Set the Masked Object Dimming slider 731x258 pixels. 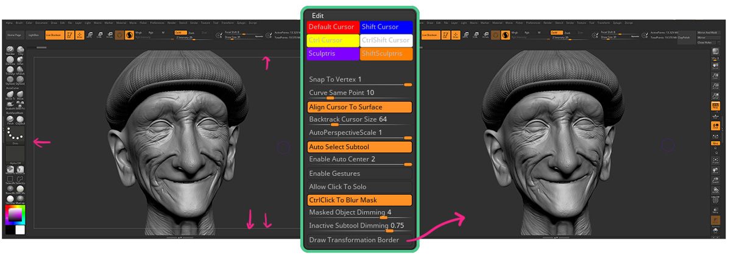pos(360,213)
